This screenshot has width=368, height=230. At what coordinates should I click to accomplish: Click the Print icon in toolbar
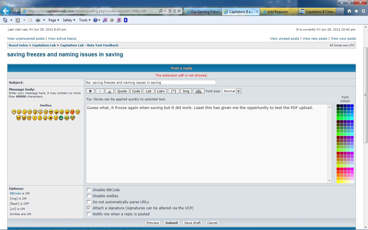[38, 20]
